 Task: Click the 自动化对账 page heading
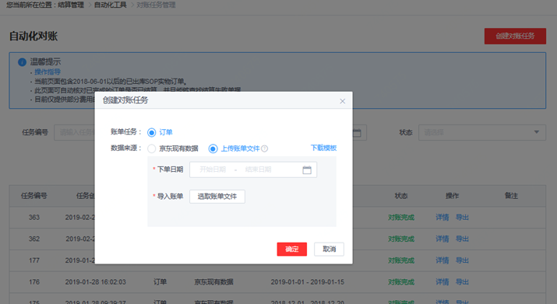click(x=33, y=37)
